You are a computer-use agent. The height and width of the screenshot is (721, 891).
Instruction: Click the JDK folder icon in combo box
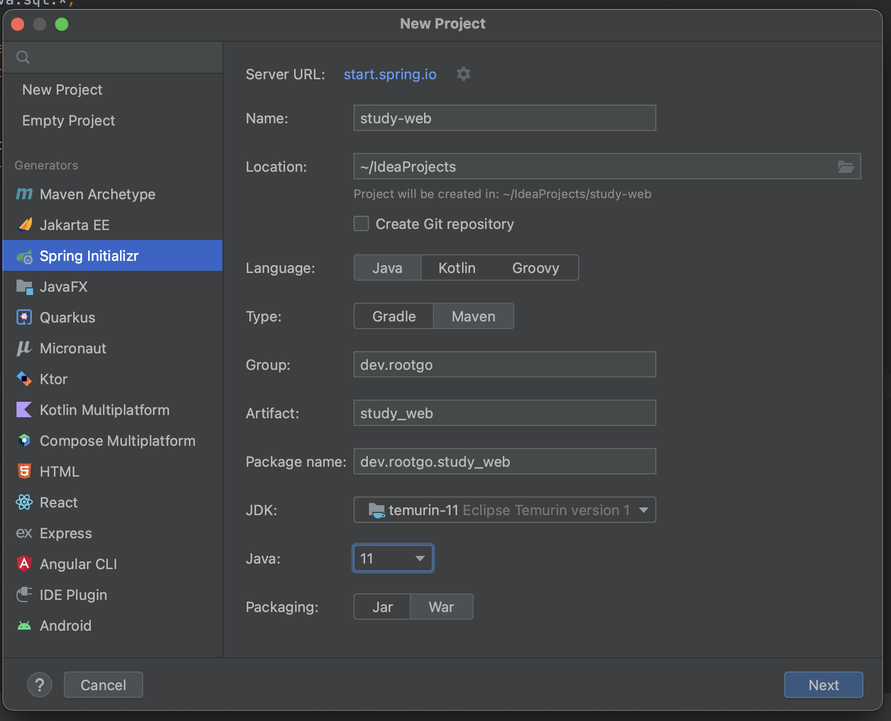click(377, 510)
